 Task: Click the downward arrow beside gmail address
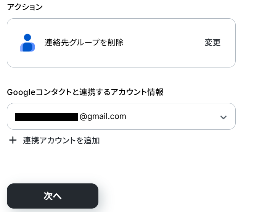coord(223,117)
